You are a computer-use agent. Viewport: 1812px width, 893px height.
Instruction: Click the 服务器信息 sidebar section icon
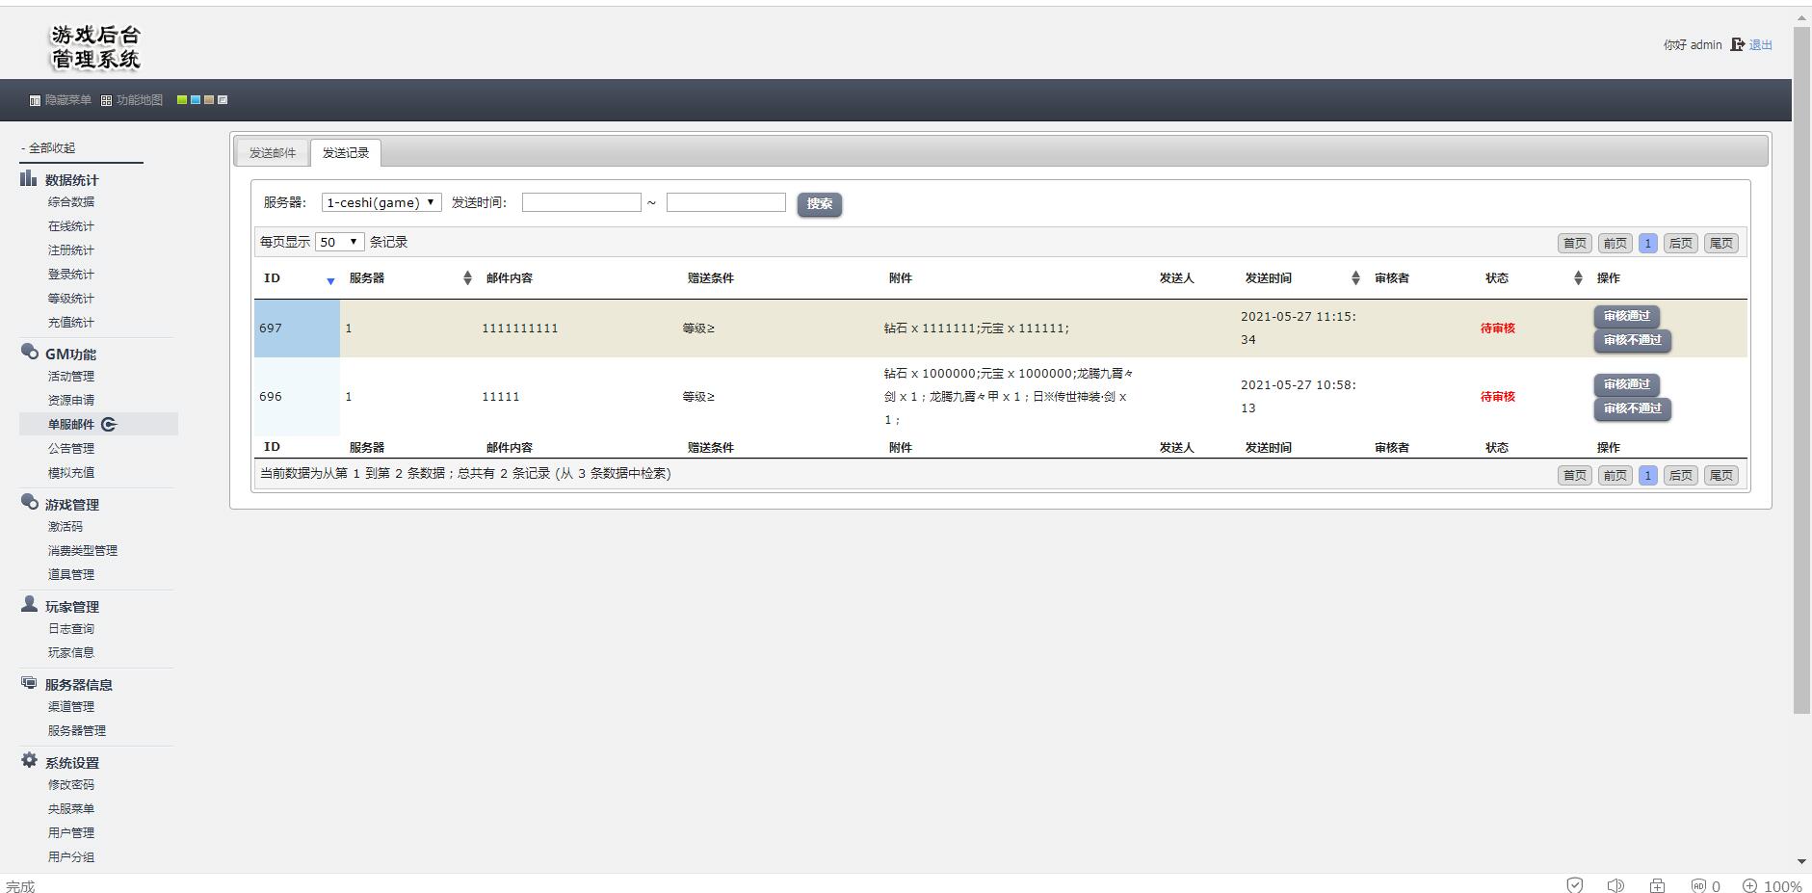(x=29, y=683)
